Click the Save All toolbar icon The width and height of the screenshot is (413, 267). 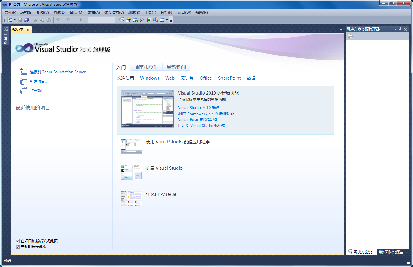(27, 20)
